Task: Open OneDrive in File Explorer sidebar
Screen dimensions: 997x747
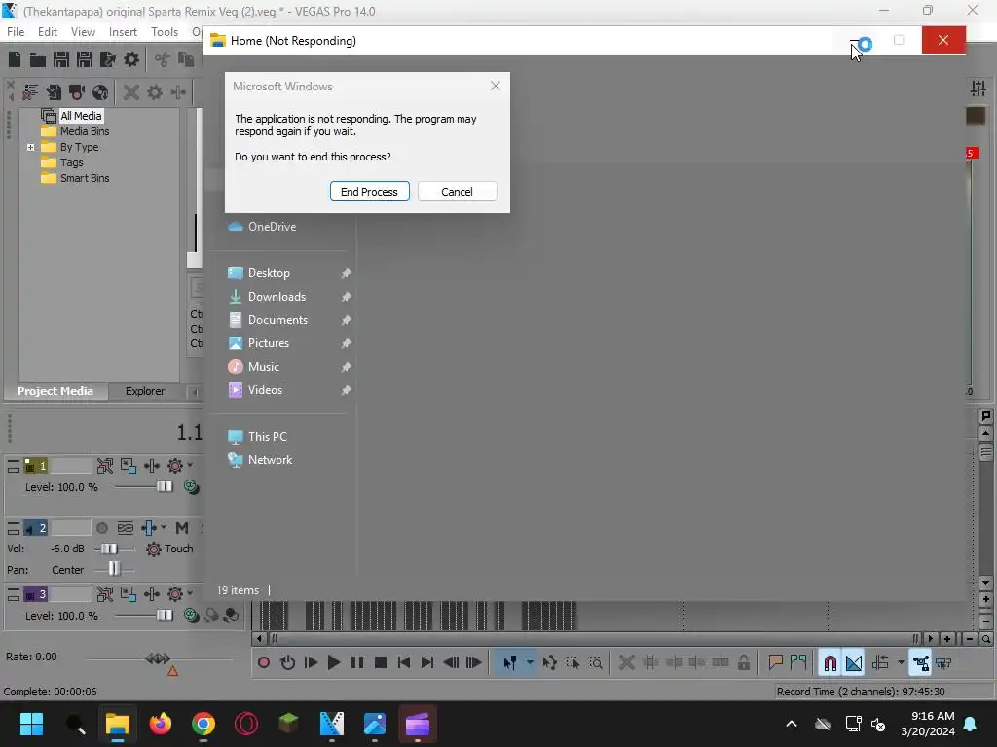Action: [273, 226]
